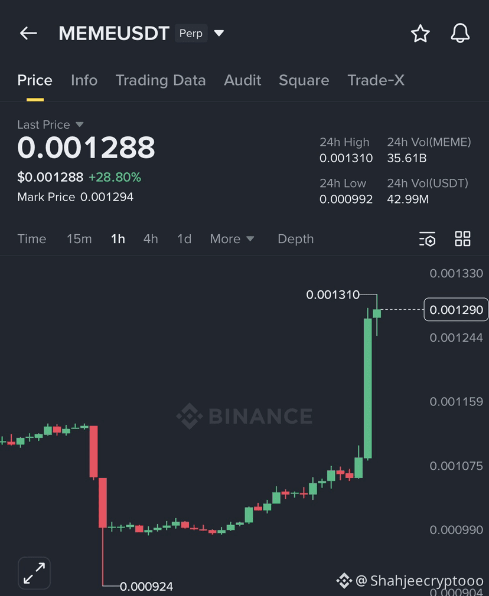Select the 15m chart interval

point(79,239)
